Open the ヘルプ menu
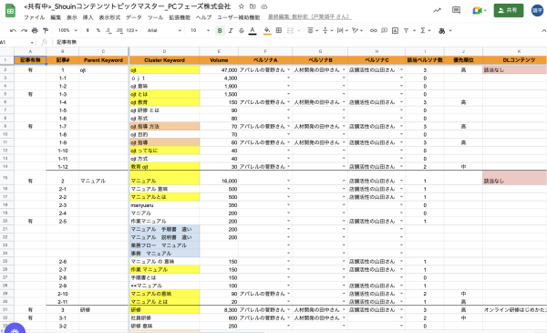This screenshot has height=333, width=547. (x=203, y=17)
